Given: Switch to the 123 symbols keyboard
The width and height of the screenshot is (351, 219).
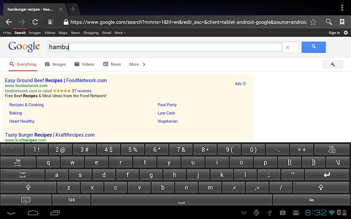Looking at the screenshot, I should click(x=71, y=200).
